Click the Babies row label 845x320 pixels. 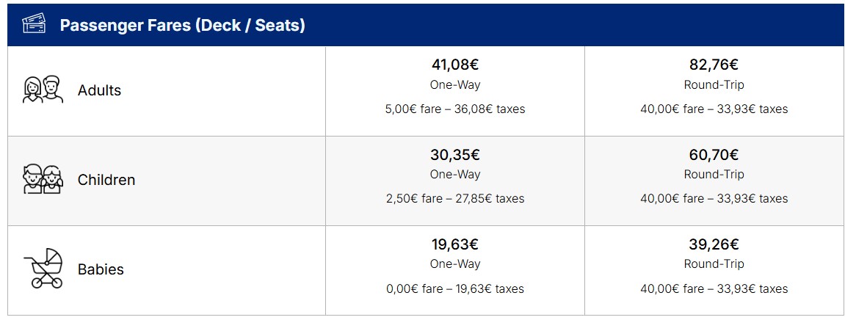[101, 269]
